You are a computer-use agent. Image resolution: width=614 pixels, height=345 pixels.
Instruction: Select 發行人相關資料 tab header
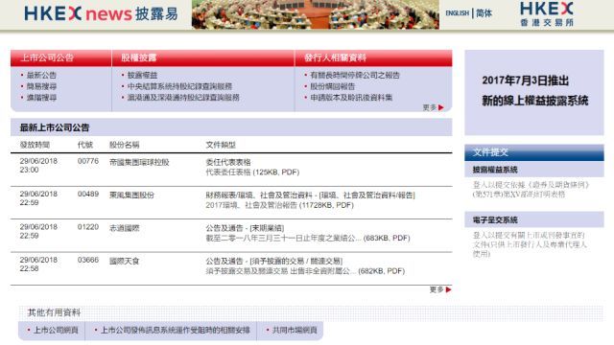(335, 57)
